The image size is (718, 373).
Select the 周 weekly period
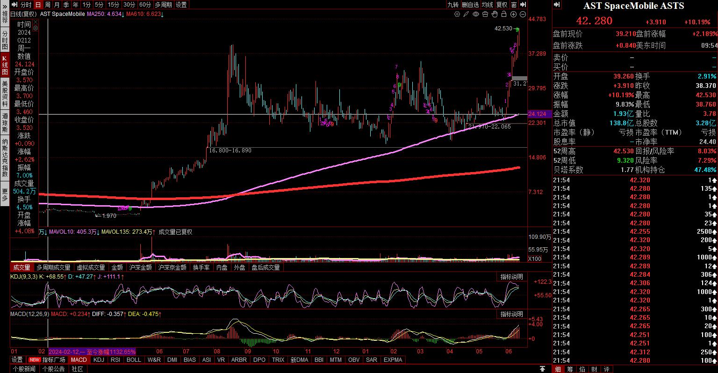click(x=48, y=5)
